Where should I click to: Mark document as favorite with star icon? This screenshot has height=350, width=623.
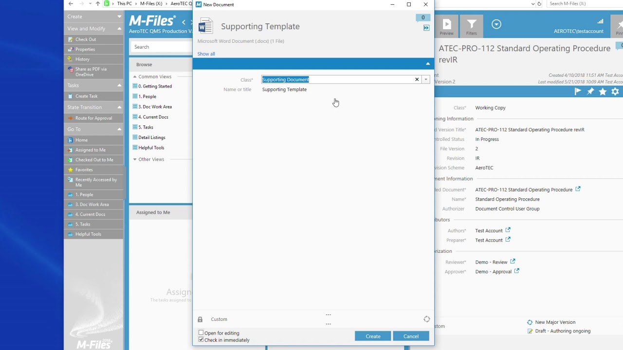[603, 91]
